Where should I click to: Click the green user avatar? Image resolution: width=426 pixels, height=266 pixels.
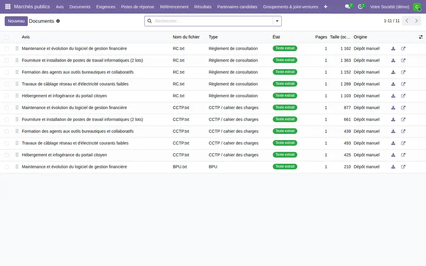point(417,7)
